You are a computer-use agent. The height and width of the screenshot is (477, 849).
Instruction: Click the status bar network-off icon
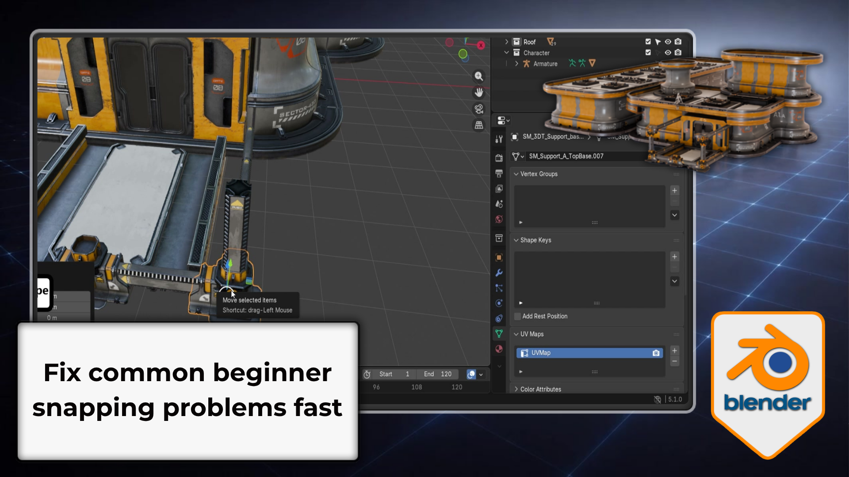click(658, 399)
